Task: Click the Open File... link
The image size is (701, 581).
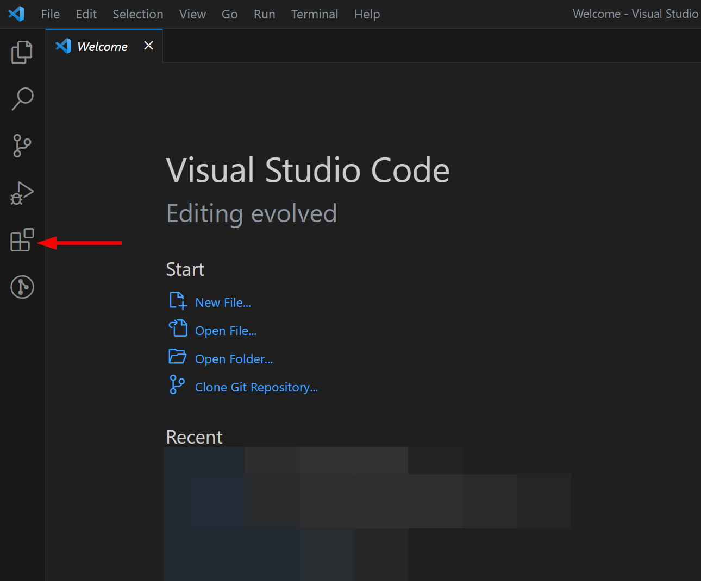Action: [x=226, y=331]
